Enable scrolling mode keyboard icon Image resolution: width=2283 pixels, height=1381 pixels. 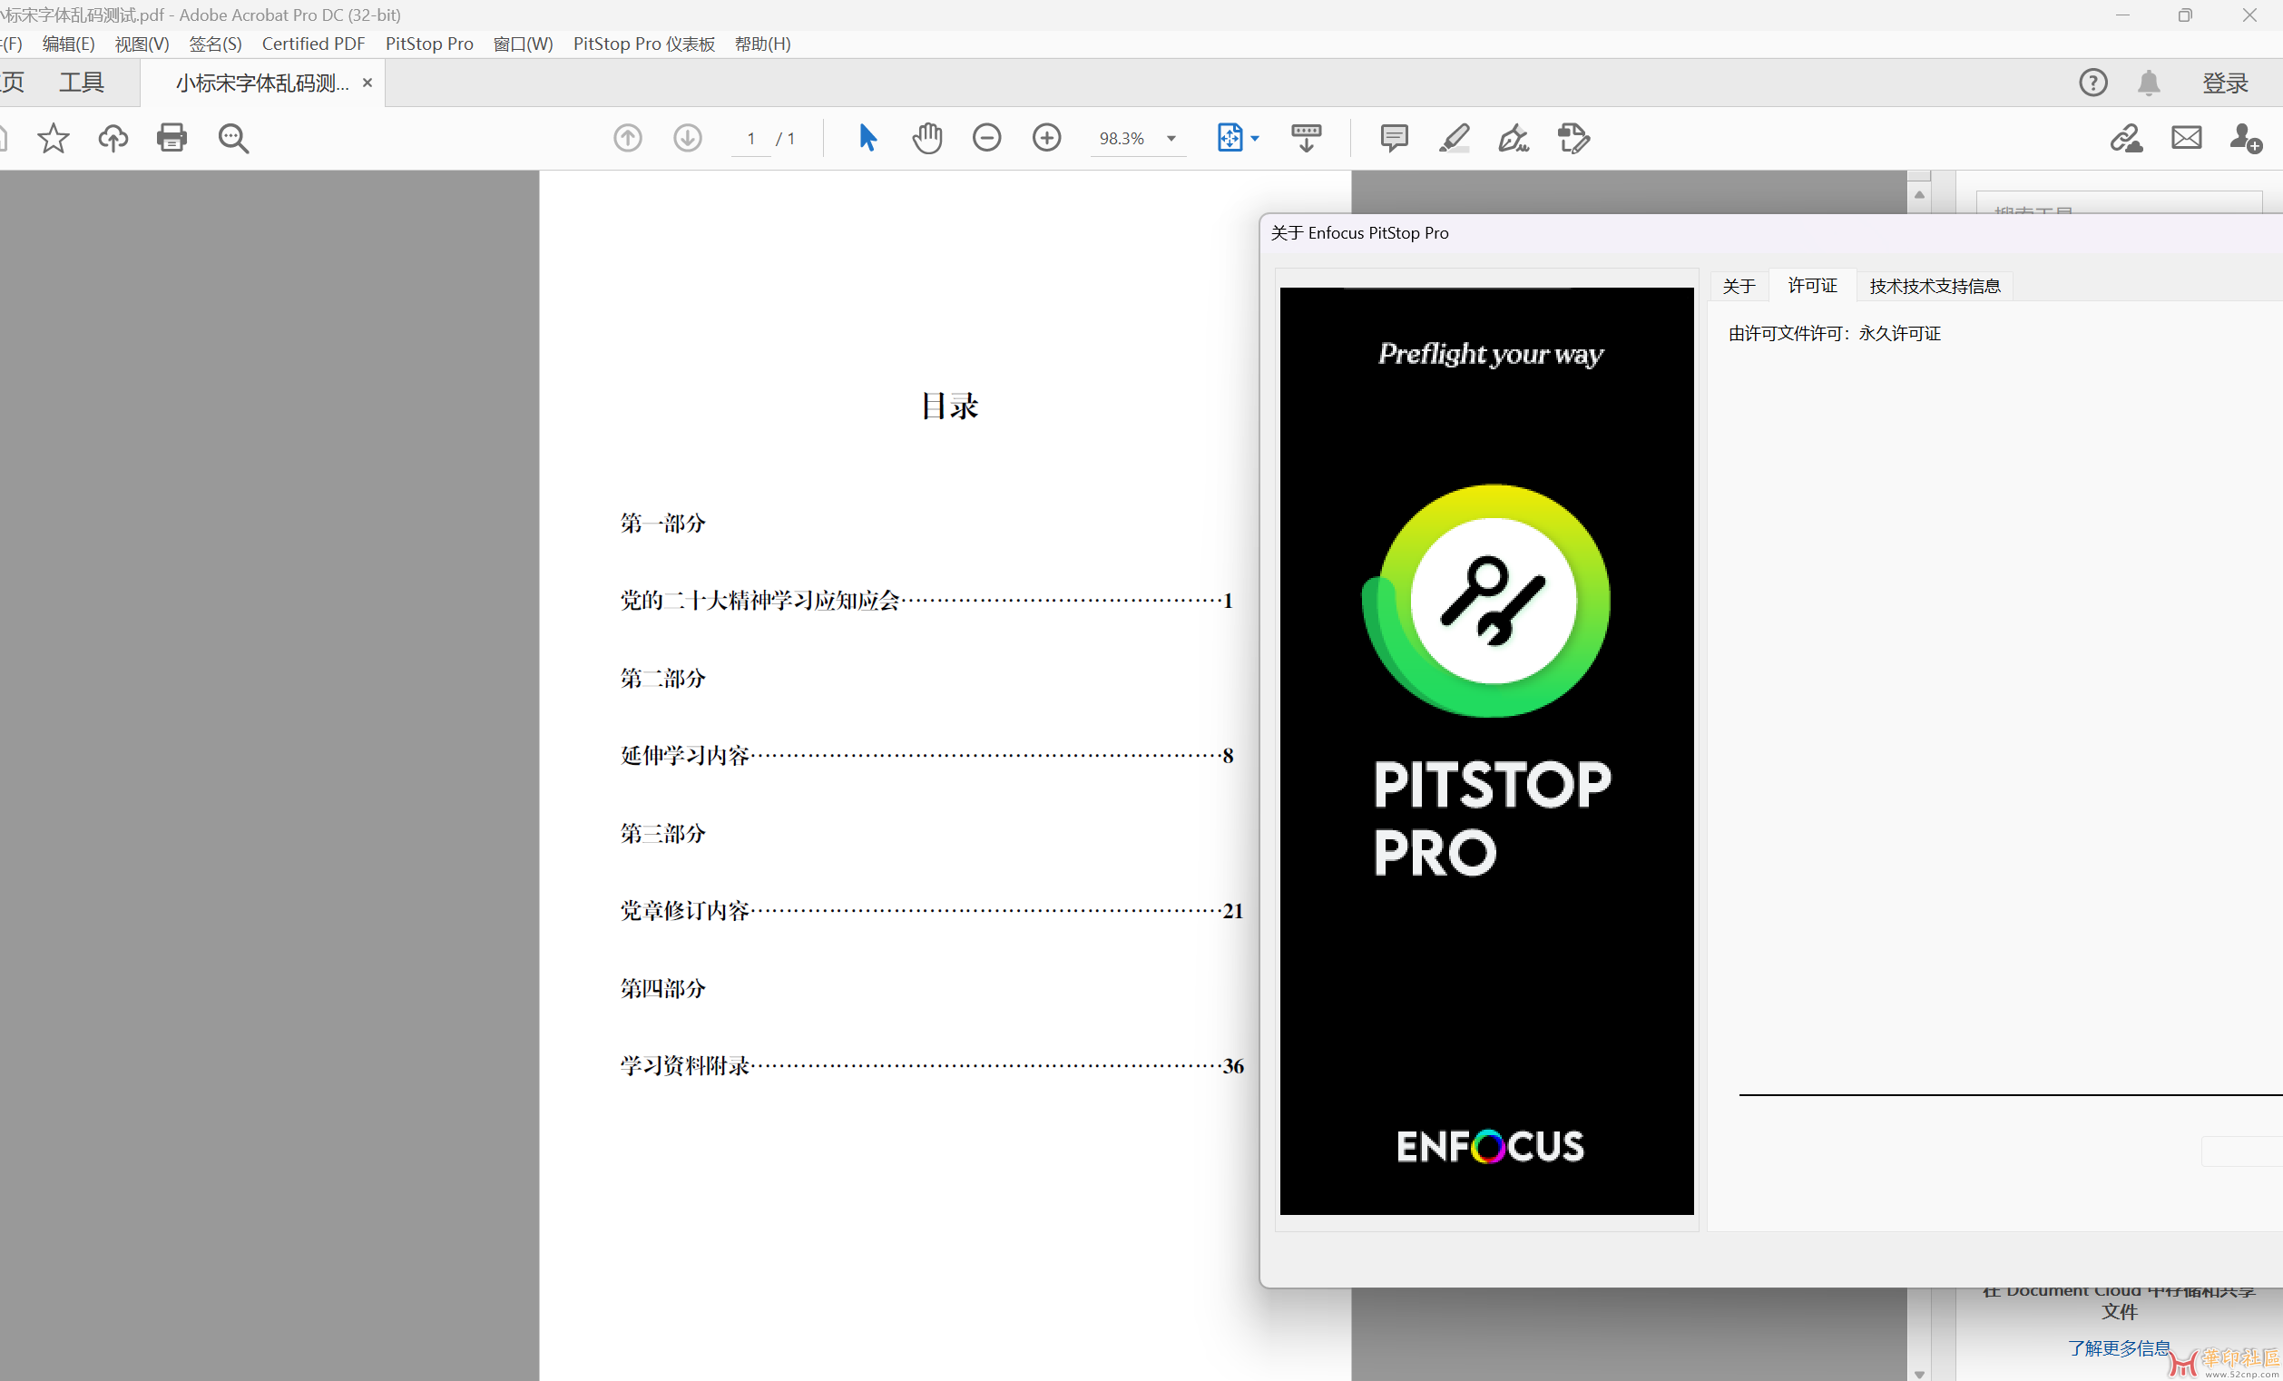click(1306, 138)
